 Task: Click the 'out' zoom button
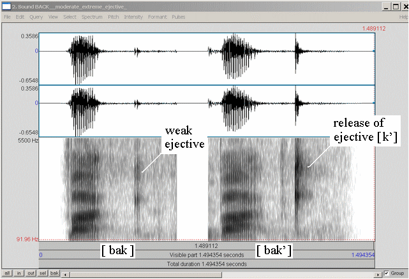click(x=31, y=273)
